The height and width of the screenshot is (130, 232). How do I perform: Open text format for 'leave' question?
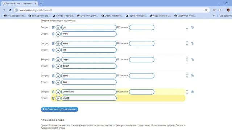pos(58,43)
